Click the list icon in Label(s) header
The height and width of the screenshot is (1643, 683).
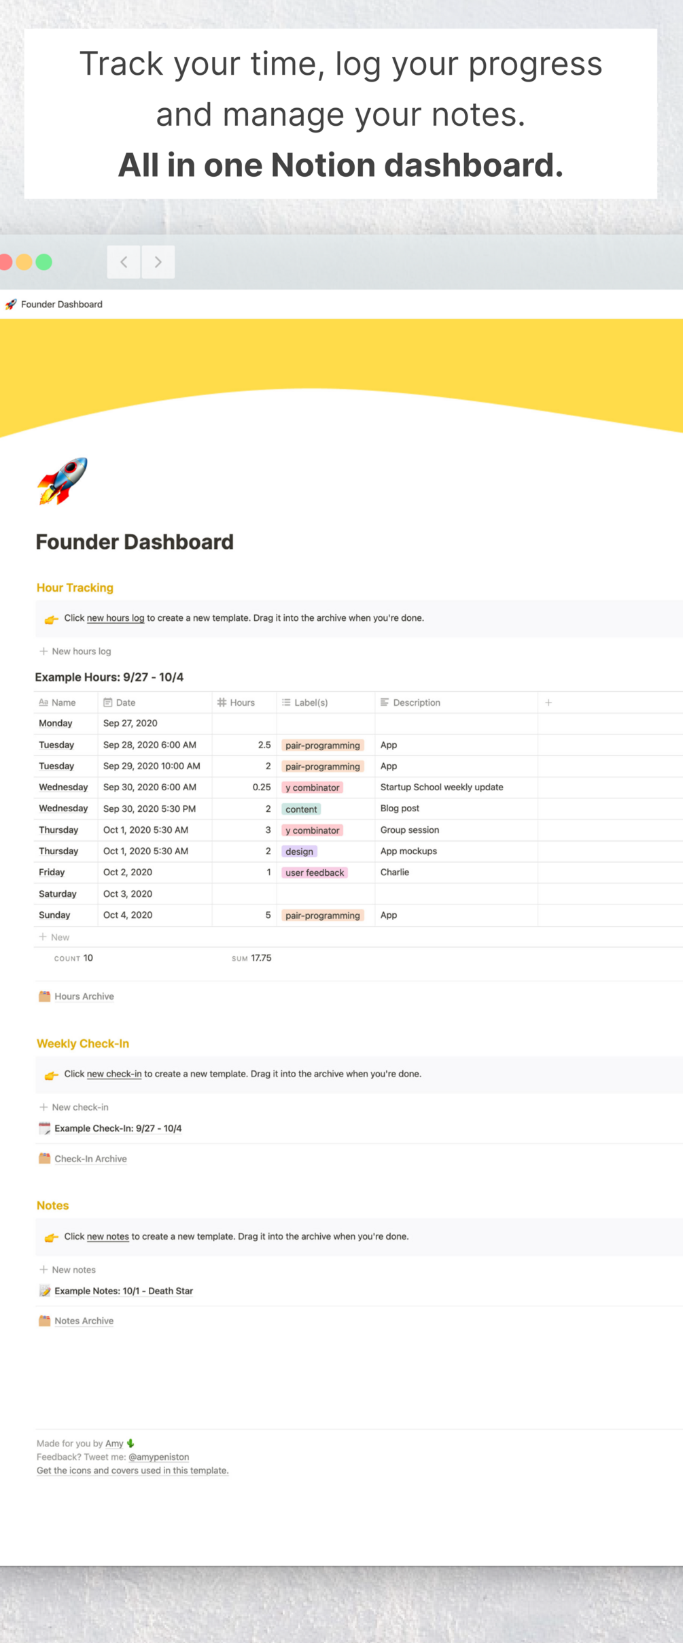(286, 702)
